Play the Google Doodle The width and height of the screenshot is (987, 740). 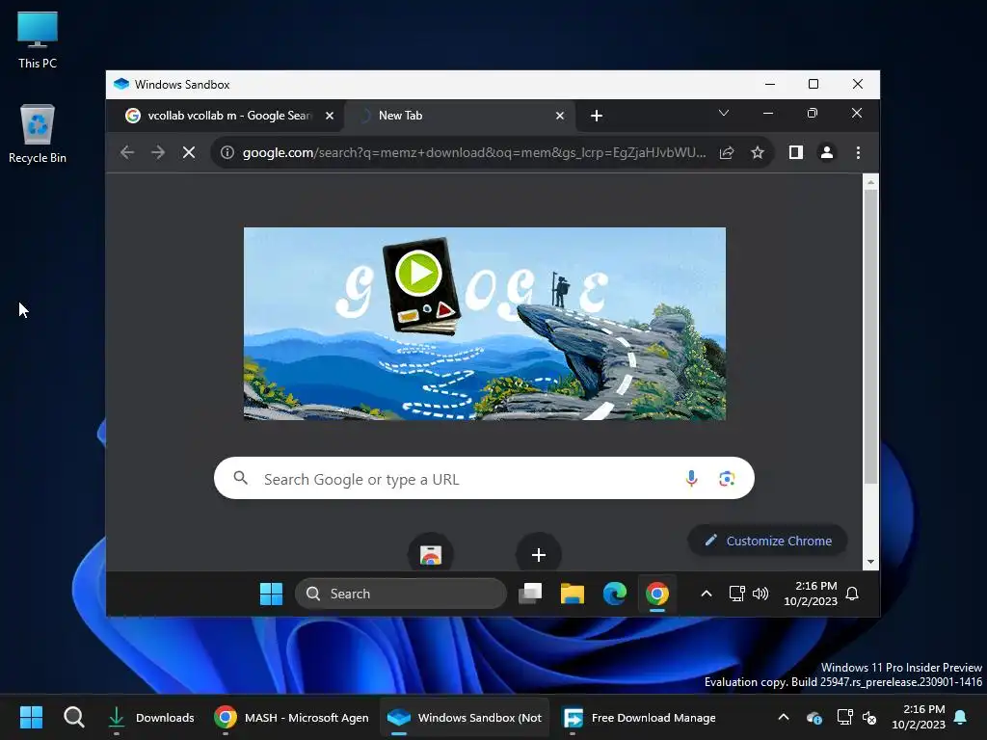pyautogui.click(x=418, y=273)
